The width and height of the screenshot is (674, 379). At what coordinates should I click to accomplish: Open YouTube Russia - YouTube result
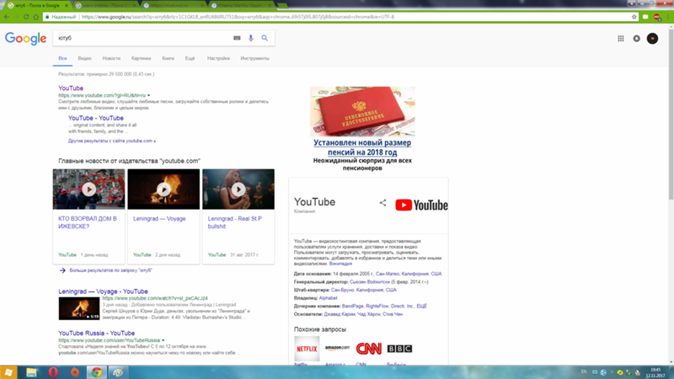tap(97, 333)
